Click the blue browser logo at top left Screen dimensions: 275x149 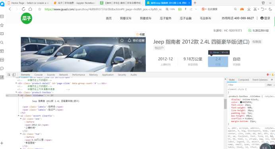(x=2, y=4)
